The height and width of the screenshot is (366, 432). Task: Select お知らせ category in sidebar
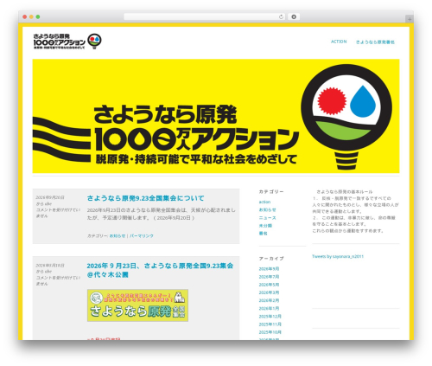267,209
